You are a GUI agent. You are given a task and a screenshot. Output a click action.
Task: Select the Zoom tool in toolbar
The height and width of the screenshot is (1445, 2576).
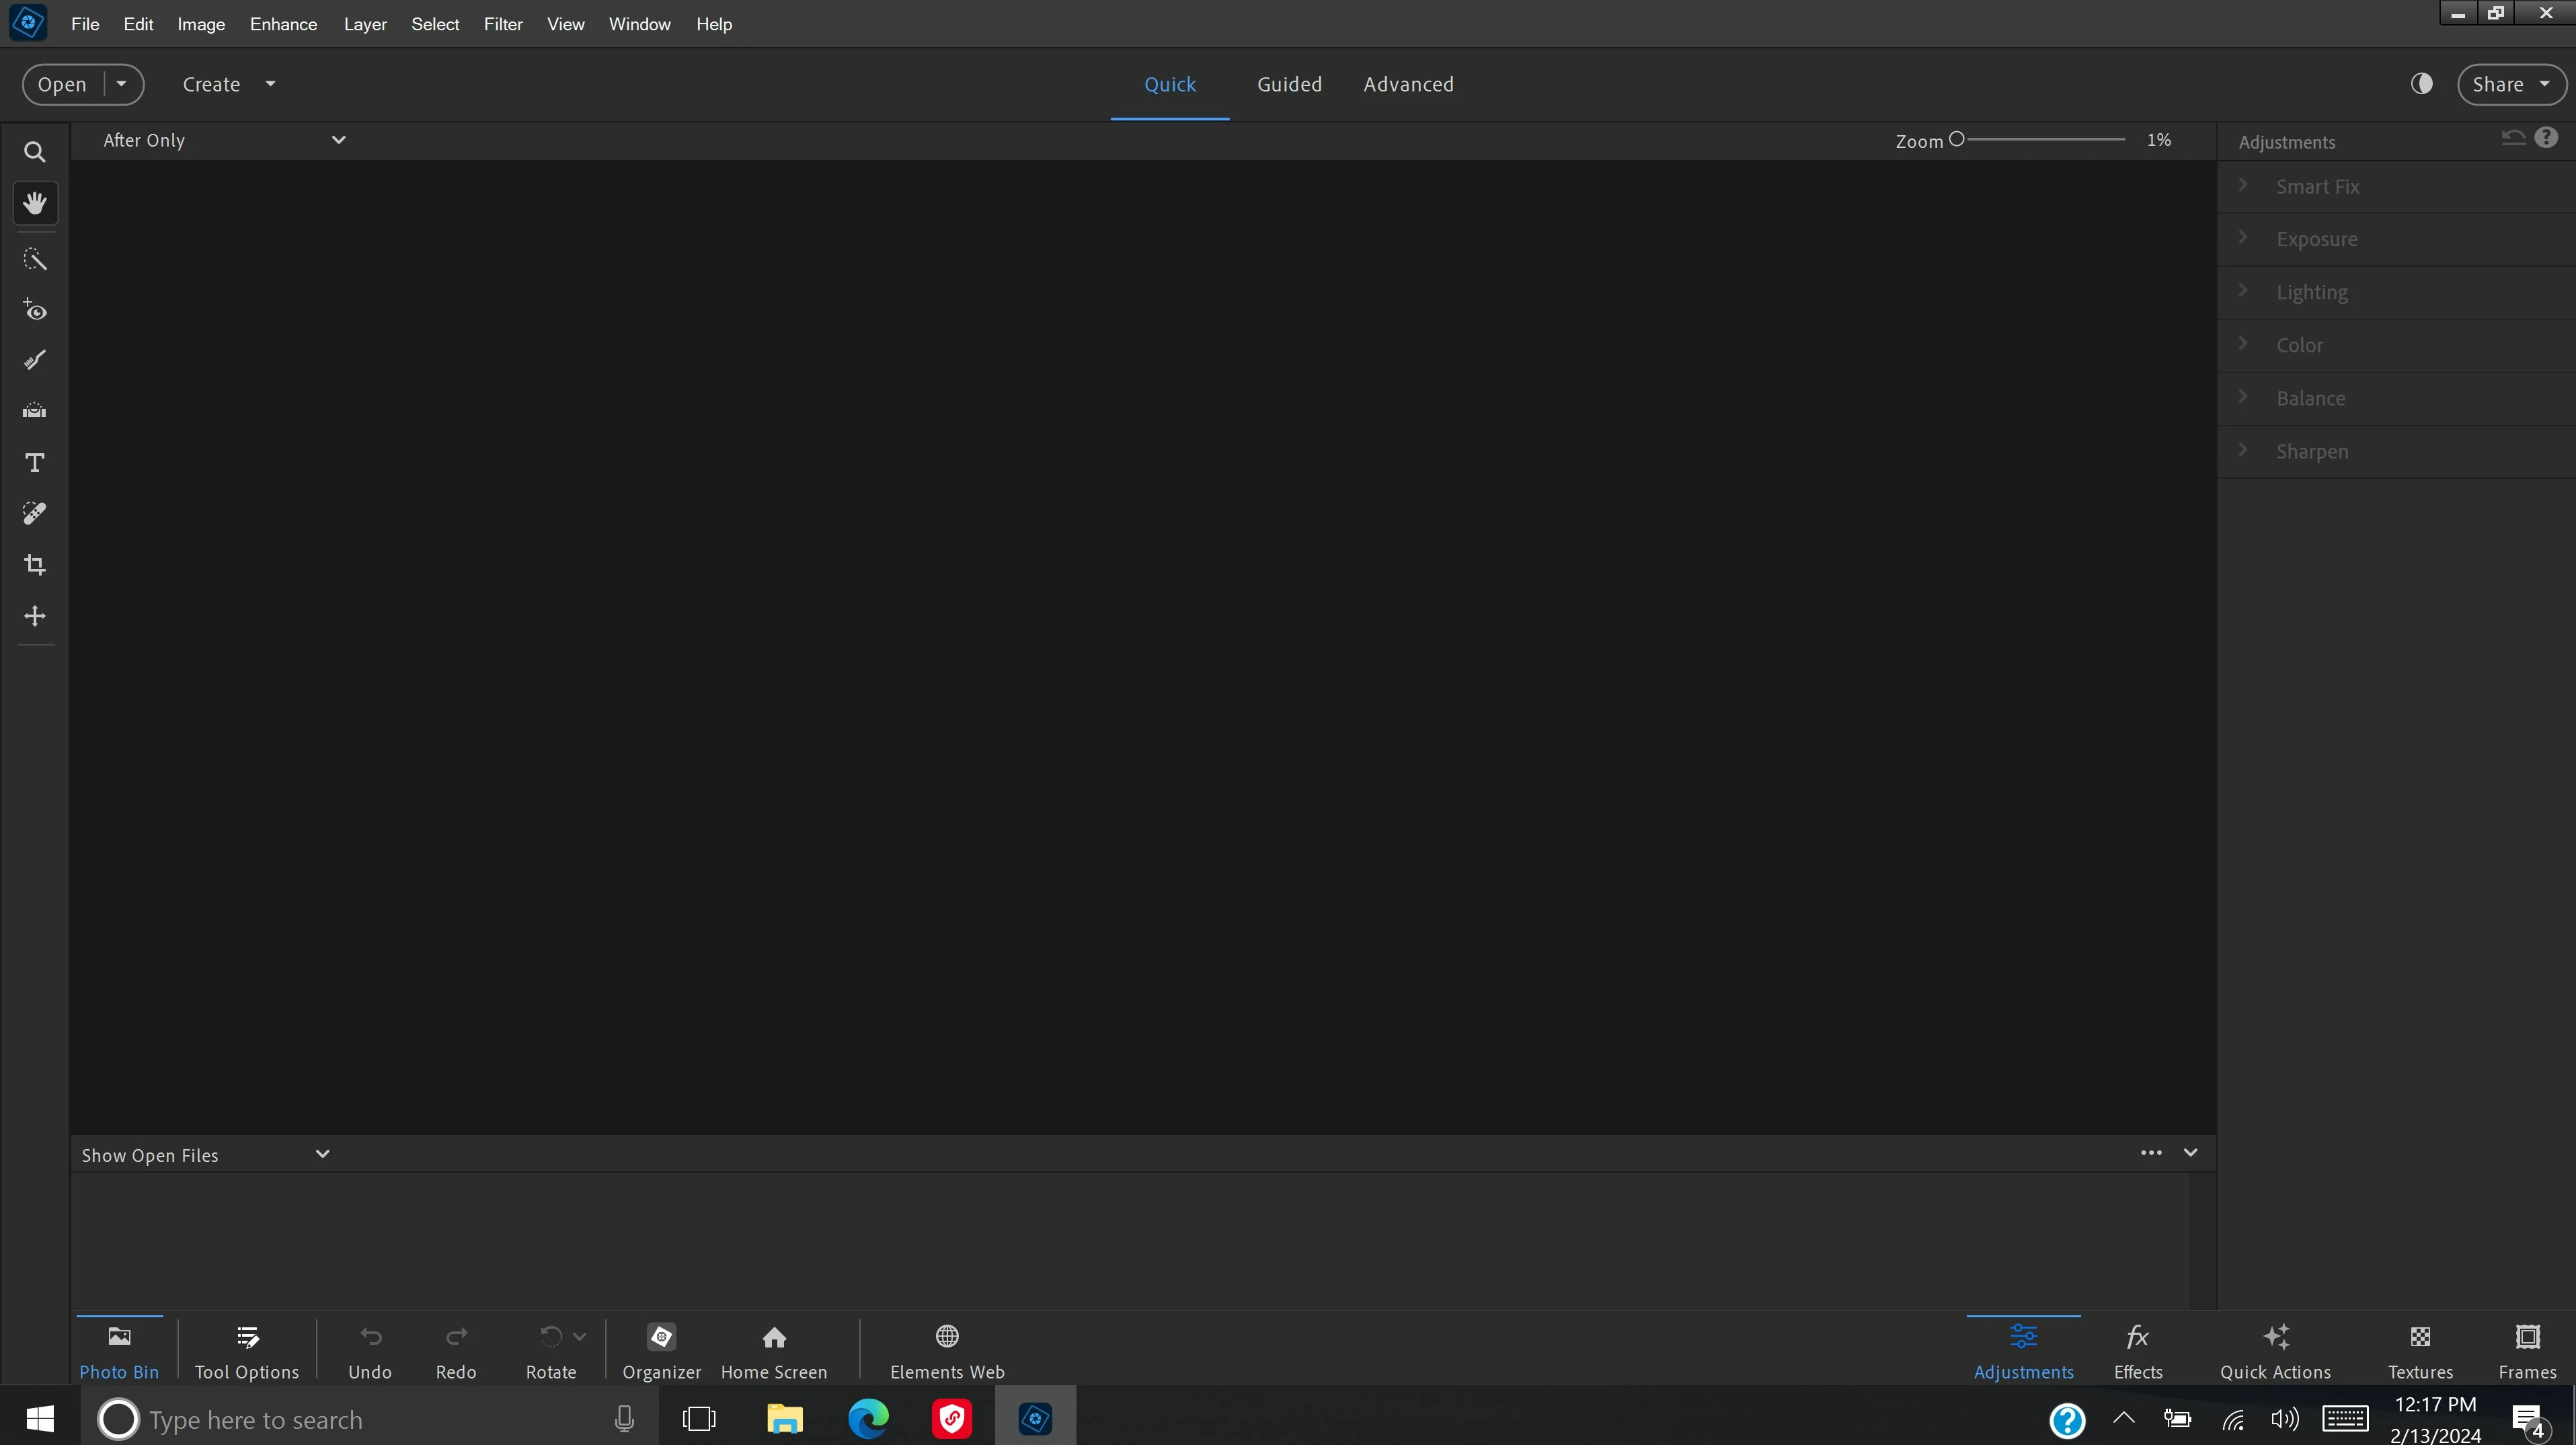coord(35,152)
